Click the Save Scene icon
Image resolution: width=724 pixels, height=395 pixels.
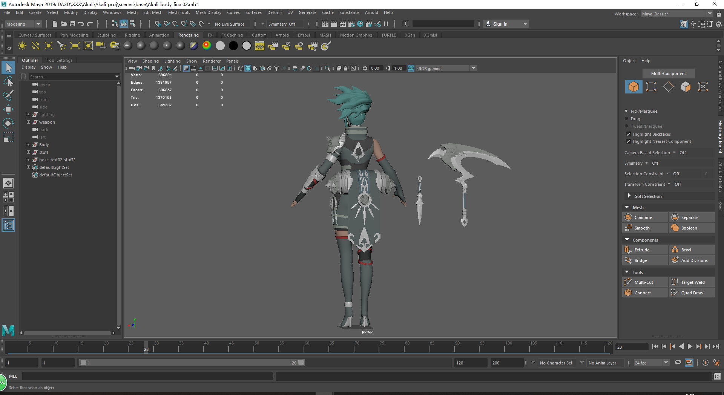pyautogui.click(x=72, y=24)
